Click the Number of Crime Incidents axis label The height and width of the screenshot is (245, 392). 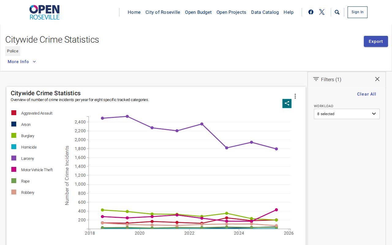click(67, 175)
